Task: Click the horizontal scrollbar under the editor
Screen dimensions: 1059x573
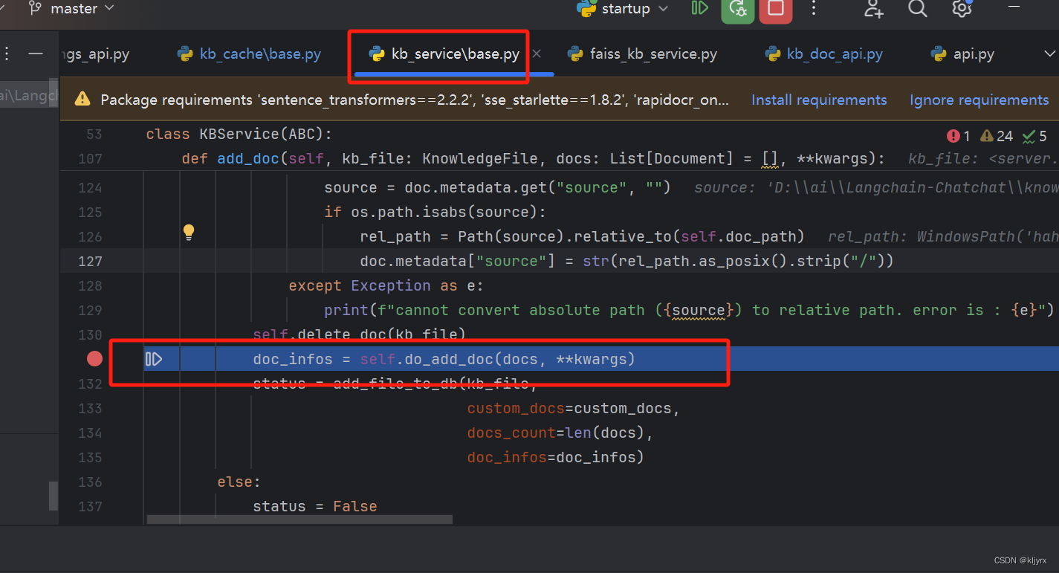Action: coord(299,519)
